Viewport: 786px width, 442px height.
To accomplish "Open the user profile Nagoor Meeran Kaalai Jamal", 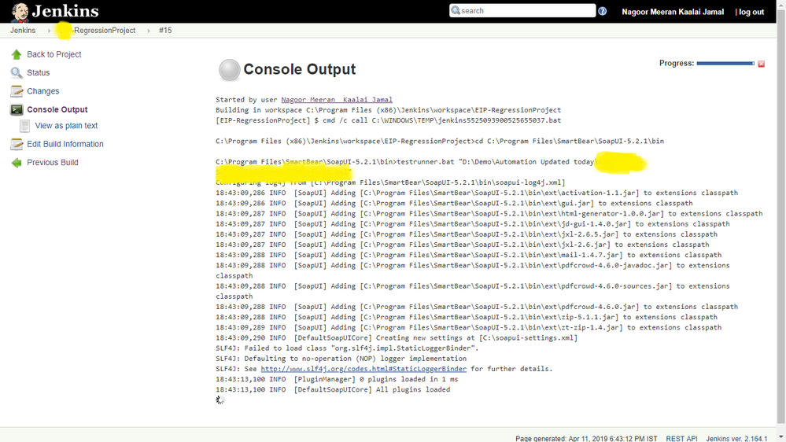I will click(673, 12).
